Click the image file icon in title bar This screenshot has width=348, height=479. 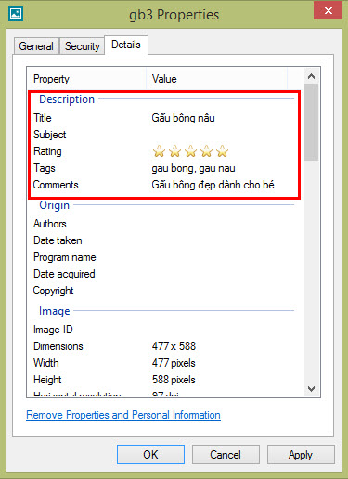point(16,14)
